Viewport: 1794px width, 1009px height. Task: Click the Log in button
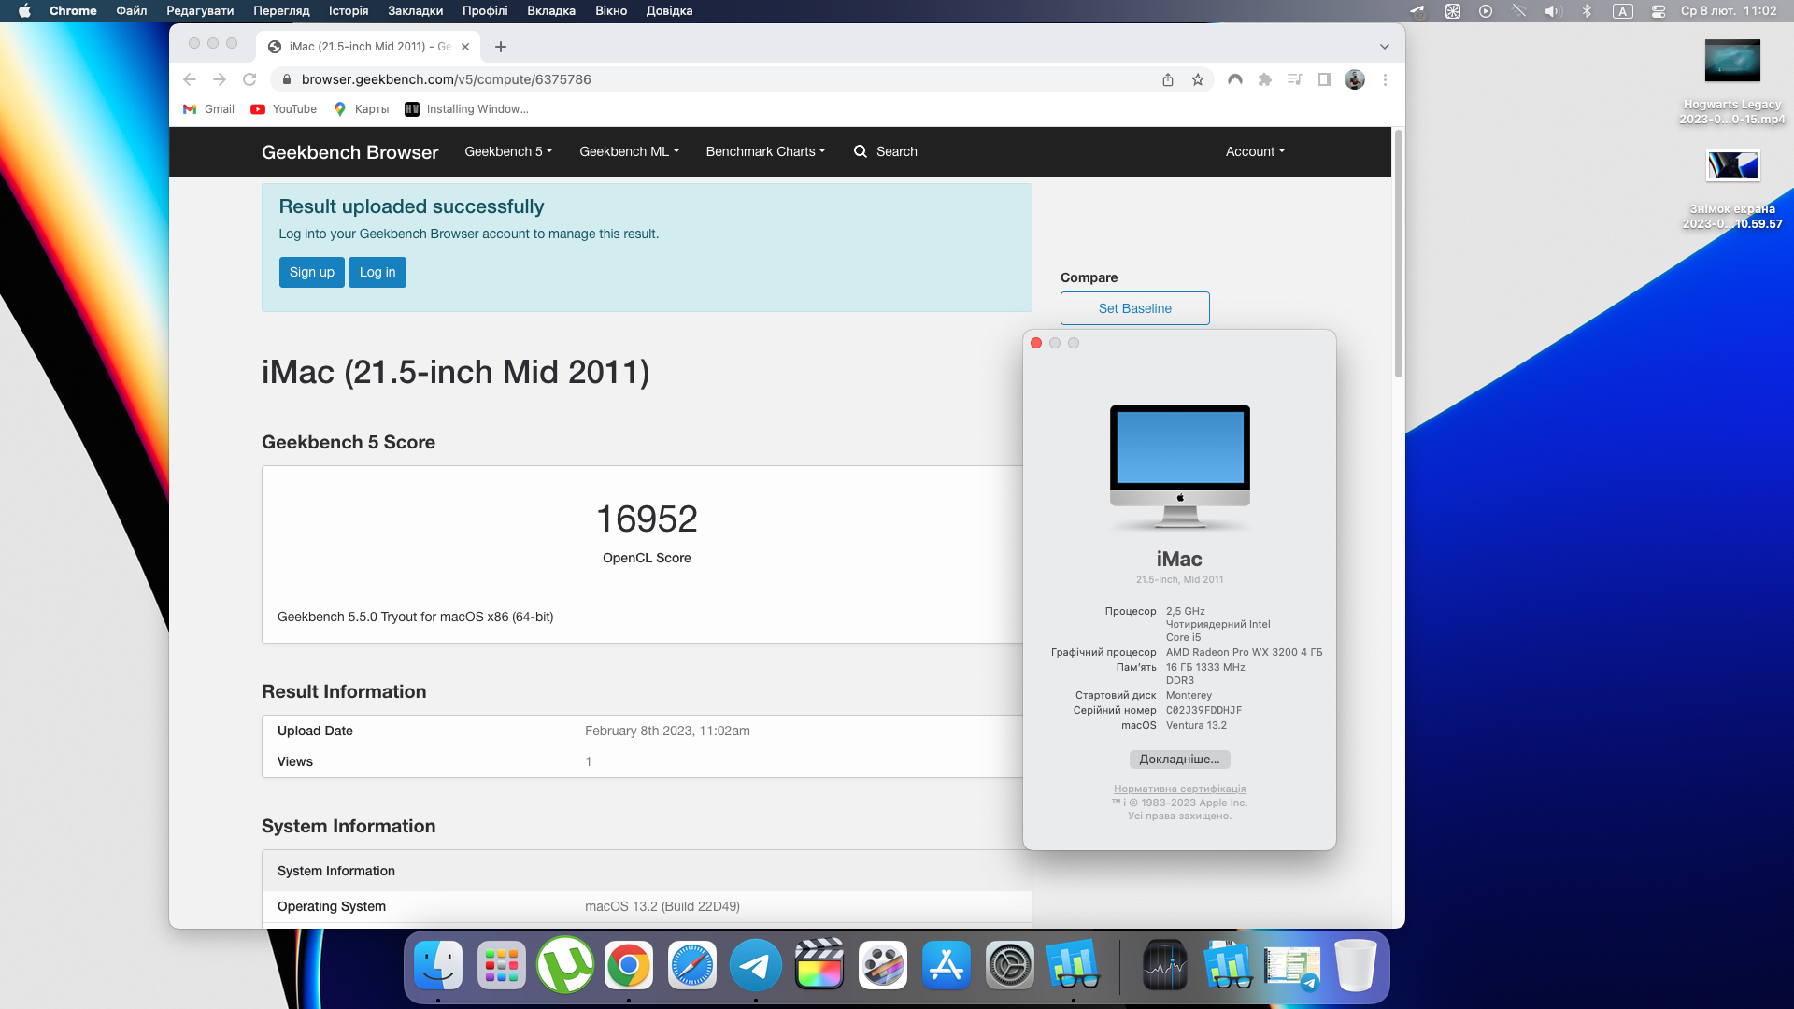pyautogui.click(x=377, y=272)
